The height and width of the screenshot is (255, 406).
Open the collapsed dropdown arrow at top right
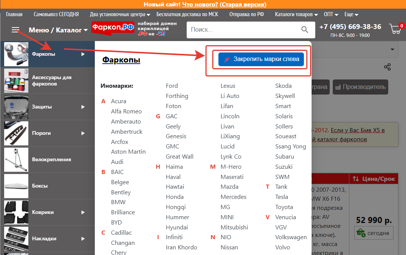tap(392, 49)
